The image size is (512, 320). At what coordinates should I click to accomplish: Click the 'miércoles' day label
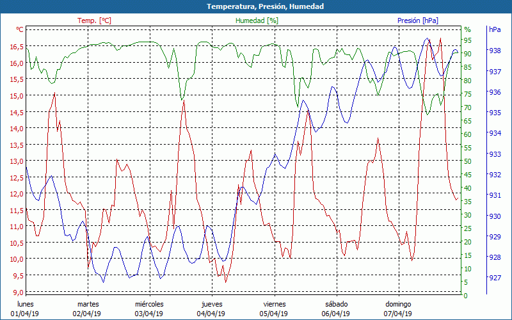pos(149,305)
